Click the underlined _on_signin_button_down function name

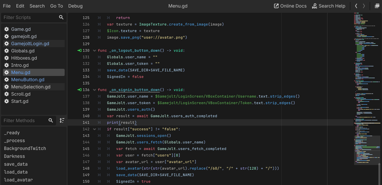pyautogui.click(x=134, y=90)
